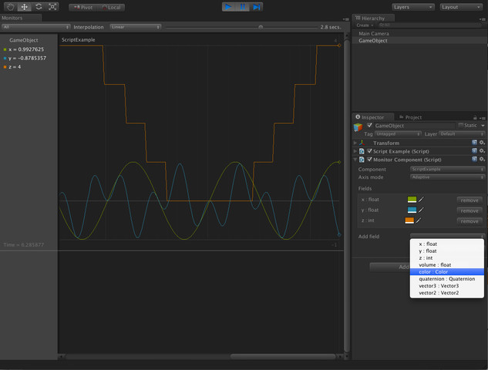Remove the z : int field
Viewport: 488px width, 370px height.
click(469, 221)
